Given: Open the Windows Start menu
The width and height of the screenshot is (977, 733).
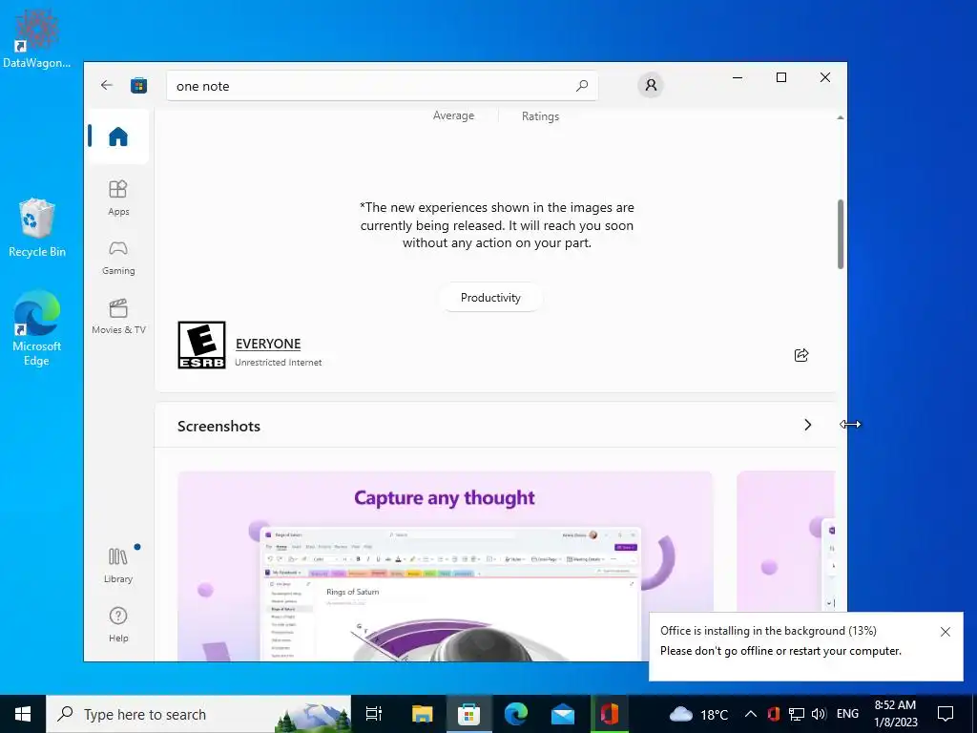Looking at the screenshot, I should pos(23,714).
